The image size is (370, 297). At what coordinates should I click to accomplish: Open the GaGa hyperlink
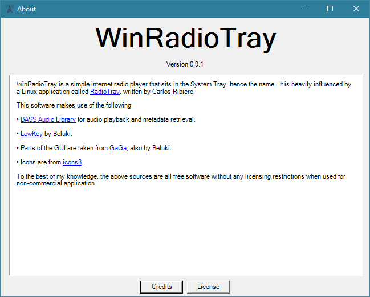pos(118,148)
